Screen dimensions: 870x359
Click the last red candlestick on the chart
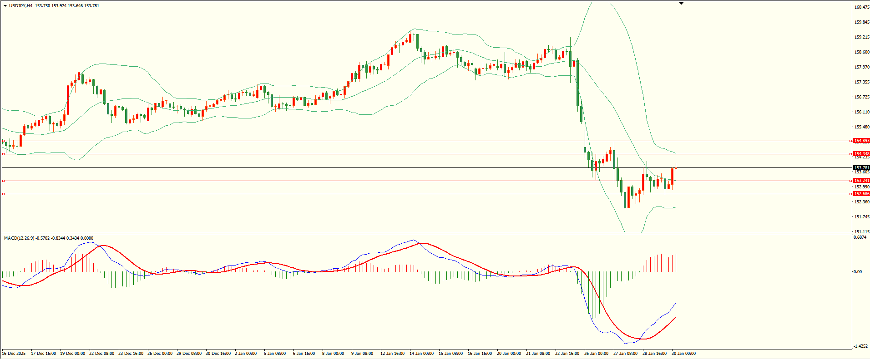[x=673, y=177]
